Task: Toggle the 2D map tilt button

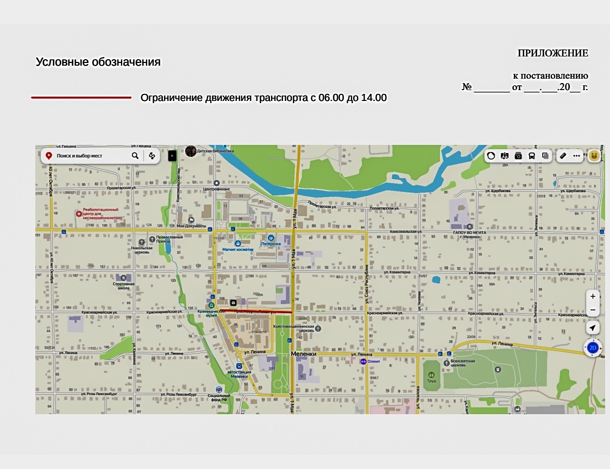Action: 593,348
